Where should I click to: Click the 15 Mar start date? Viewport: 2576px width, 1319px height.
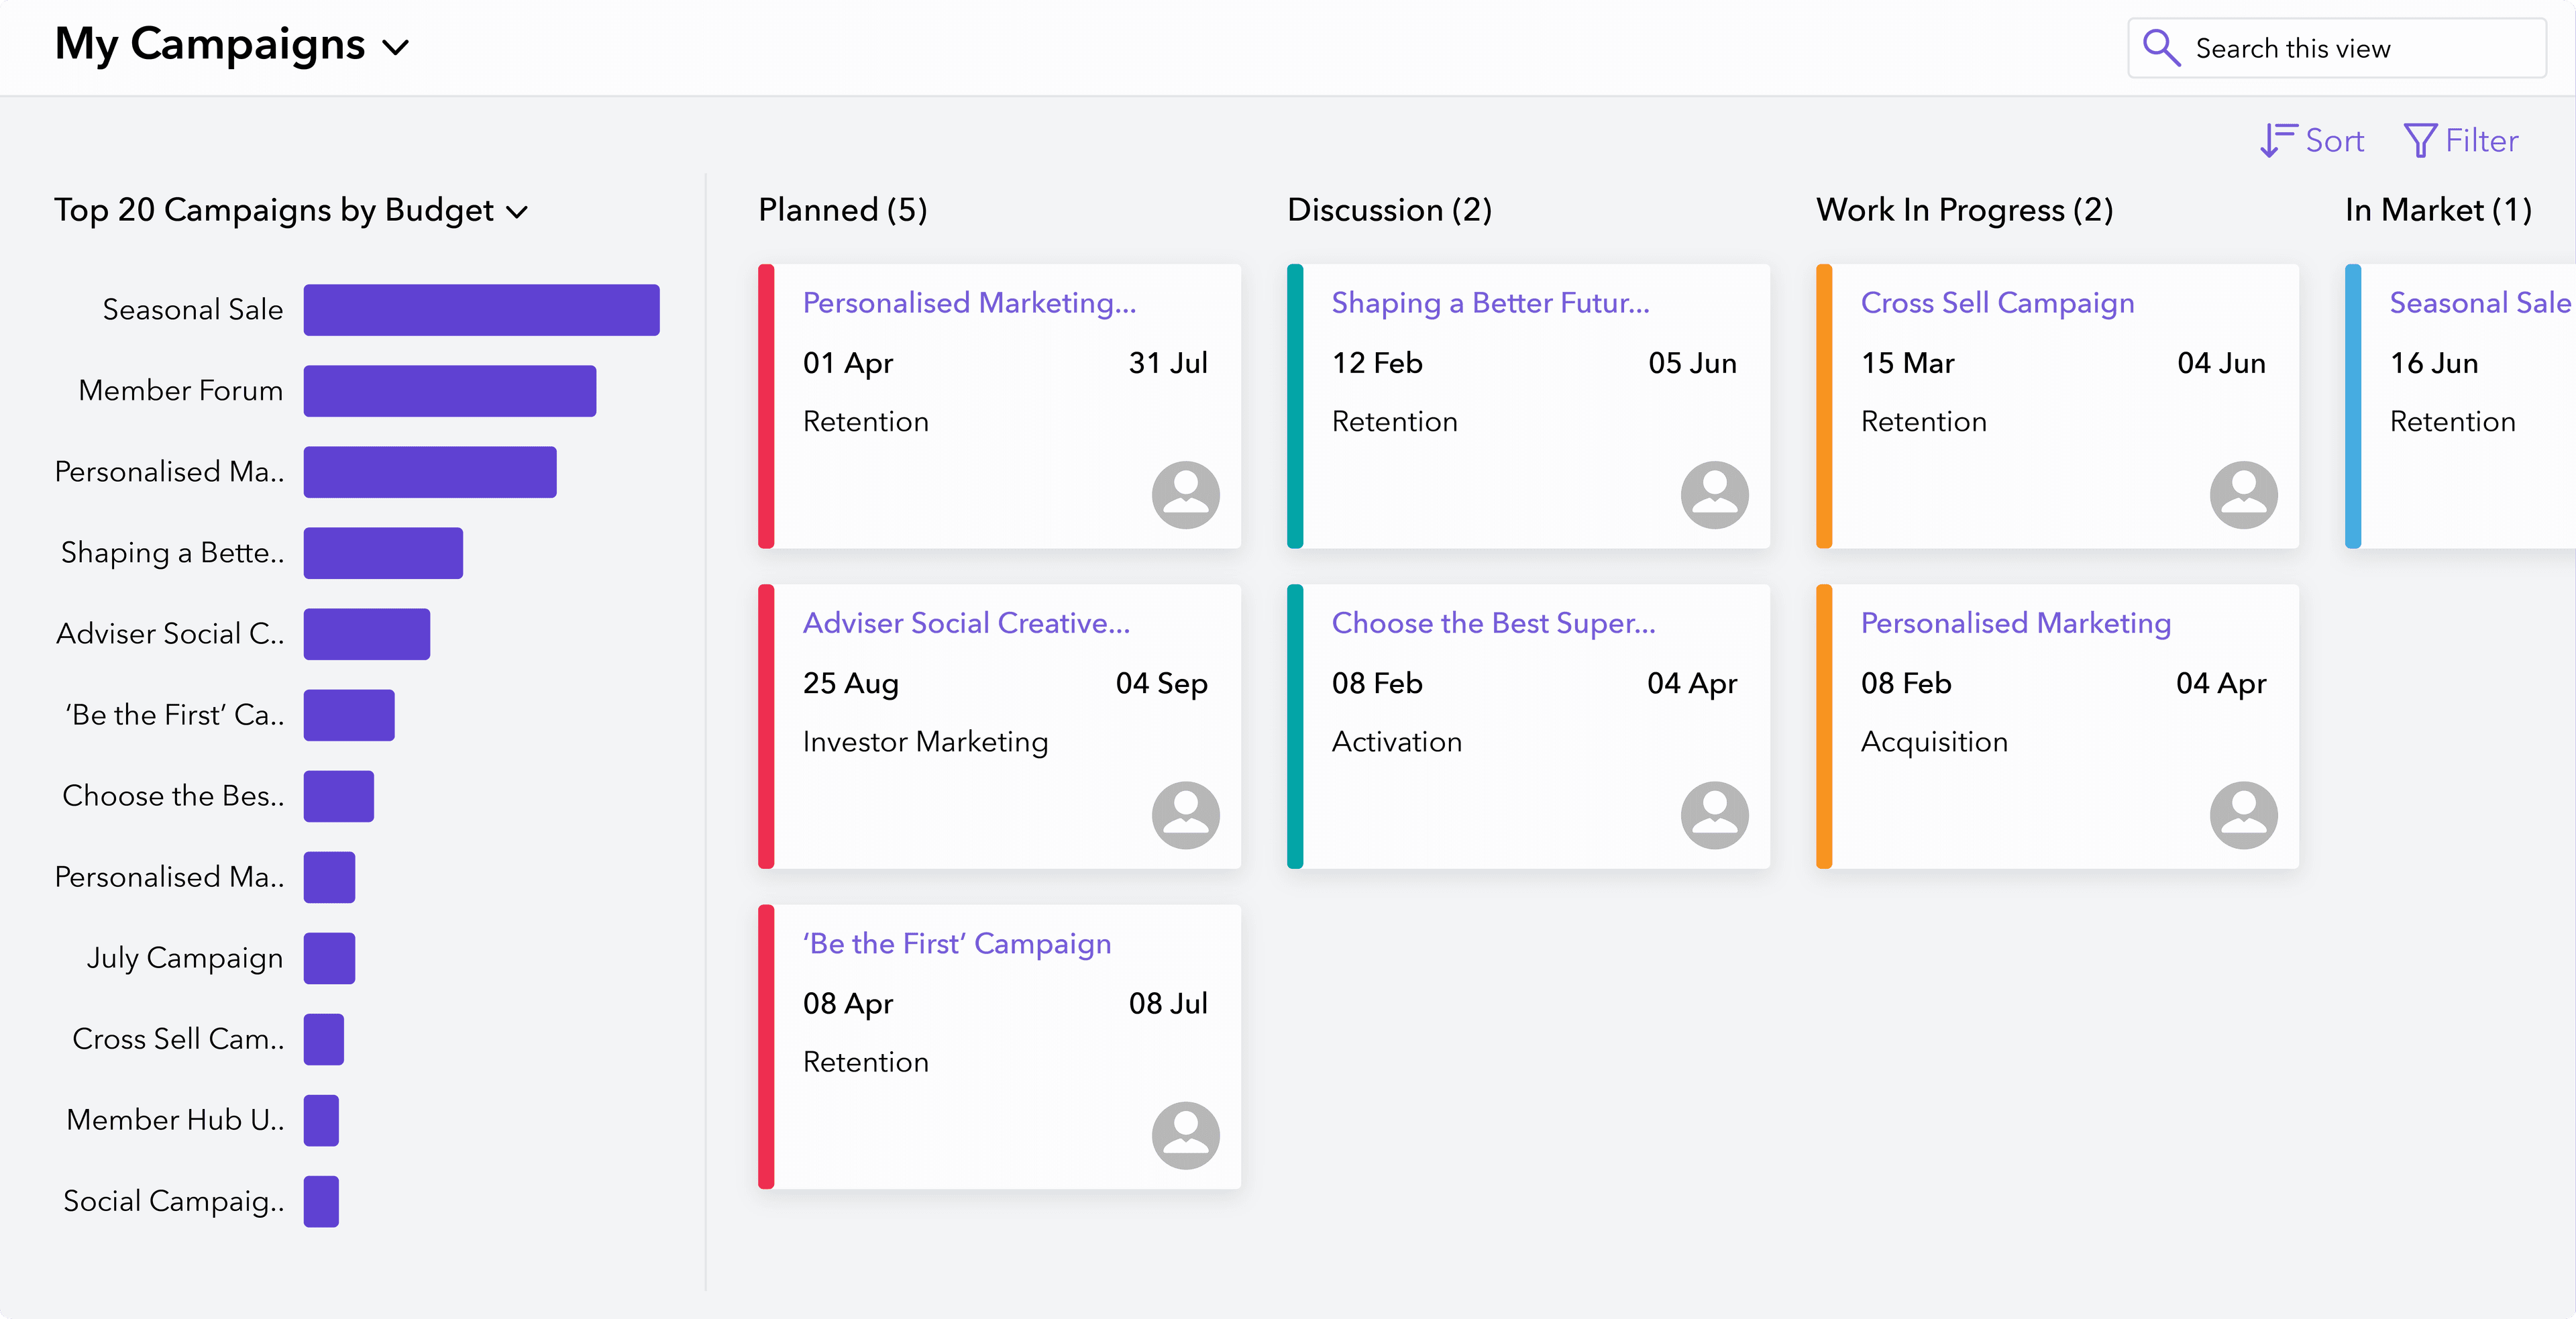(x=1907, y=363)
